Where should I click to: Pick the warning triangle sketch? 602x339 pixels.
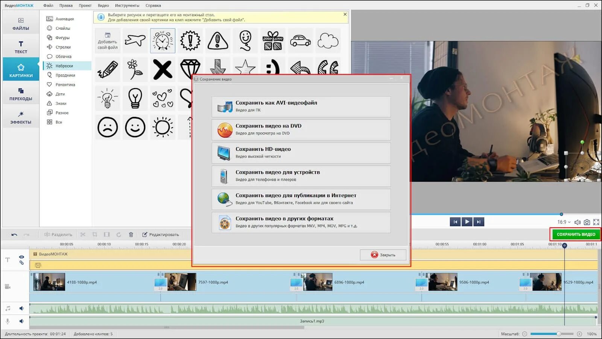pos(217,41)
